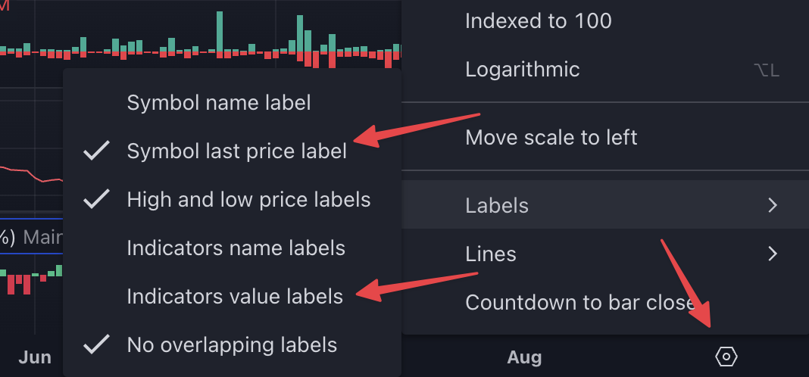This screenshot has height=377, width=809.
Task: Click the Jun label on time axis
Action: pos(35,357)
